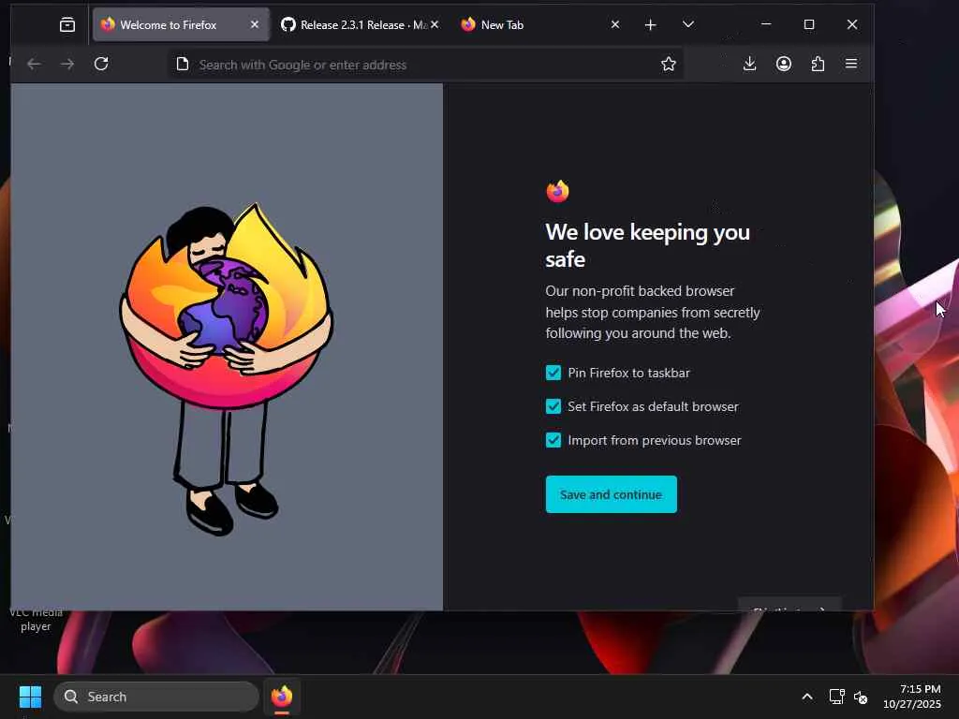The width and height of the screenshot is (959, 719).
Task: Click the muted volume tray icon
Action: click(861, 697)
